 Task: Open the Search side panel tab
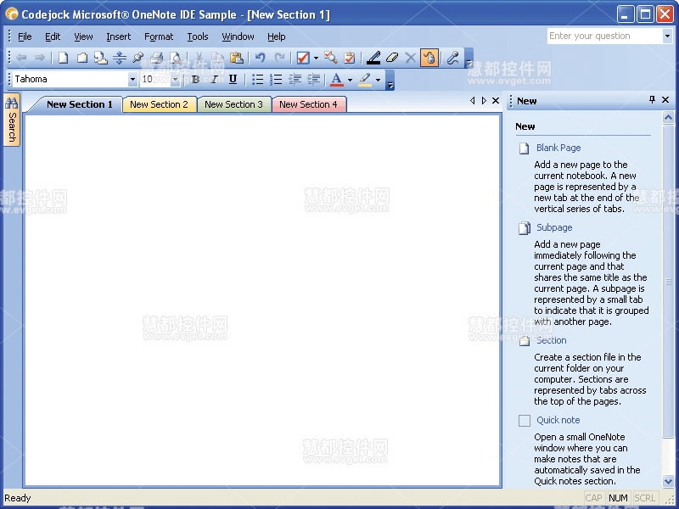[12, 120]
